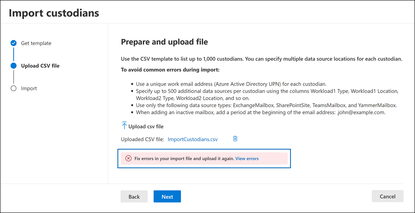The image size is (415, 213).
Task: Select the Import step label
Action: (29, 88)
